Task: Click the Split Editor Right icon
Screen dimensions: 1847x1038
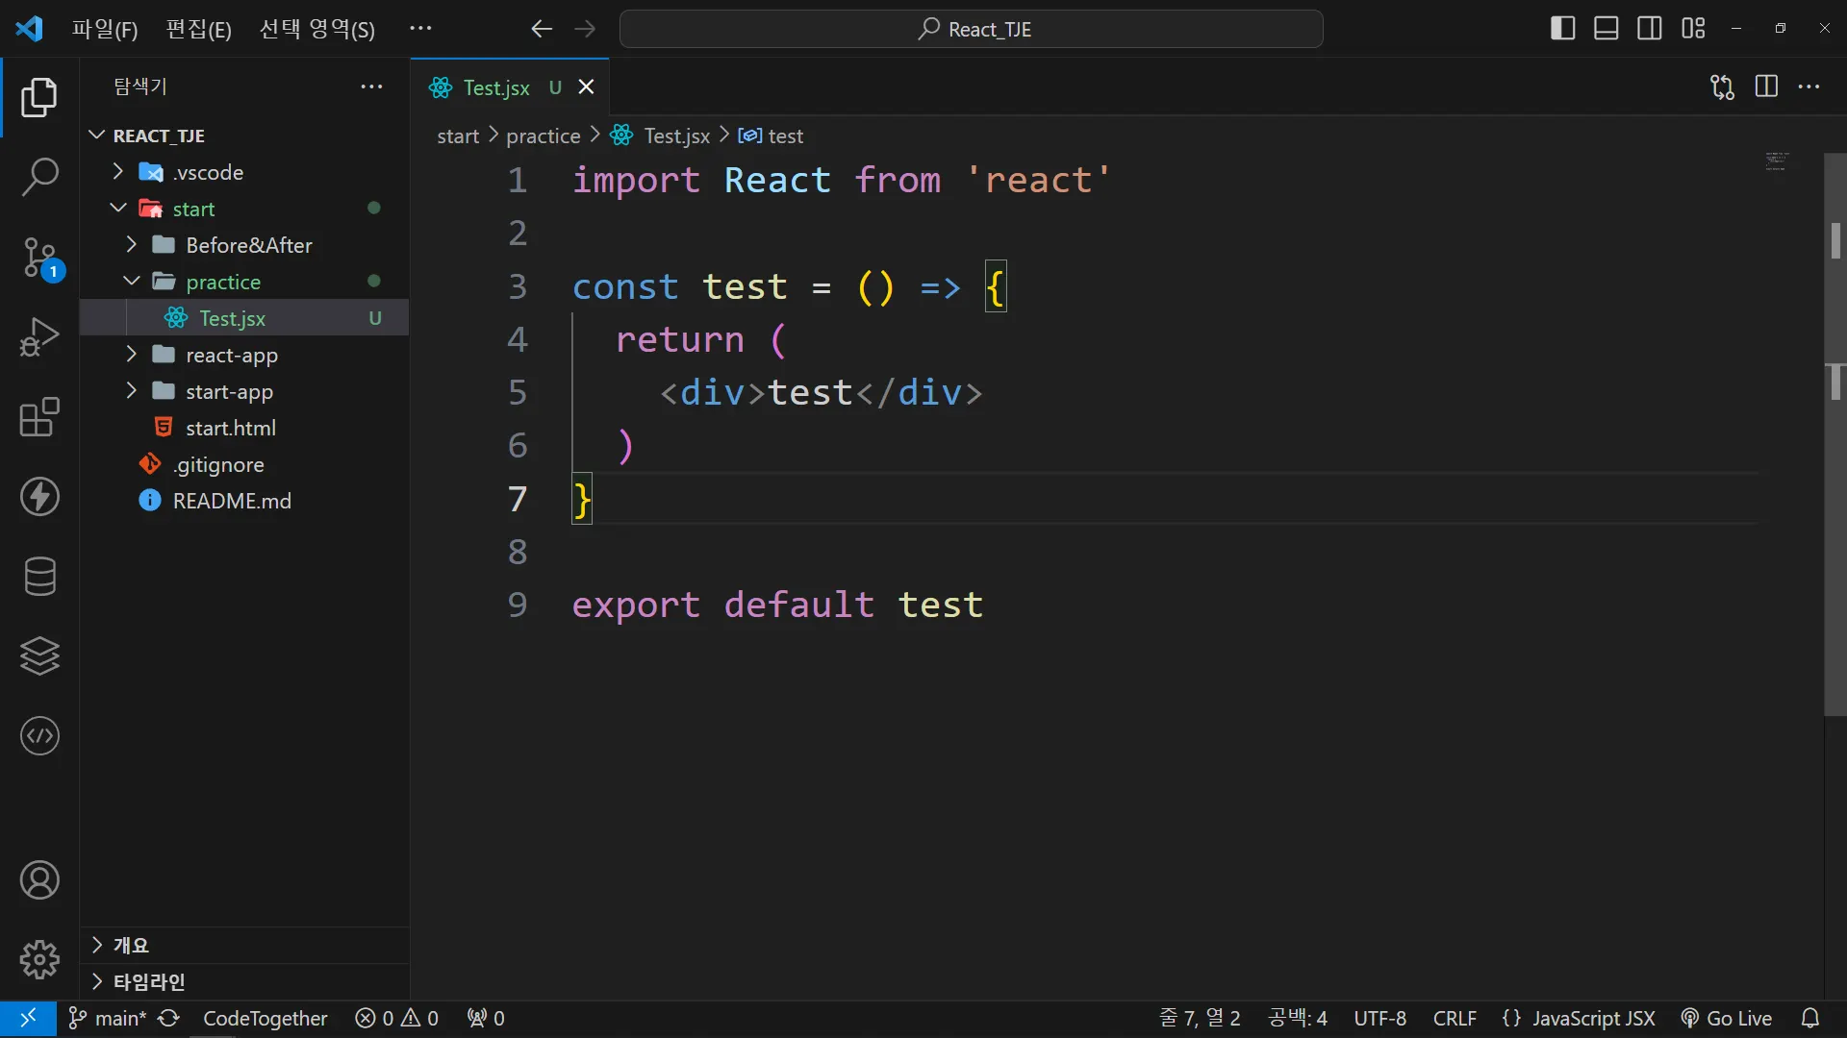Action: pyautogui.click(x=1766, y=86)
